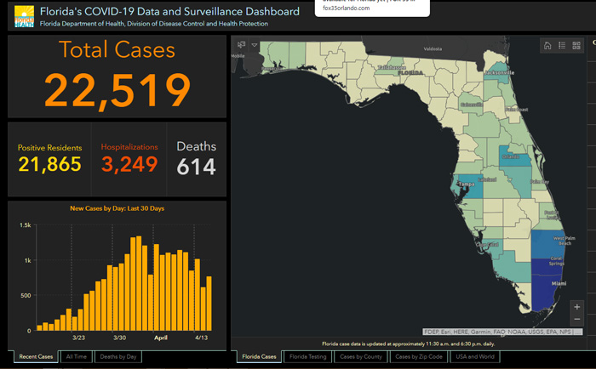Open the map legend list icon
The width and height of the screenshot is (596, 369).
(562, 46)
